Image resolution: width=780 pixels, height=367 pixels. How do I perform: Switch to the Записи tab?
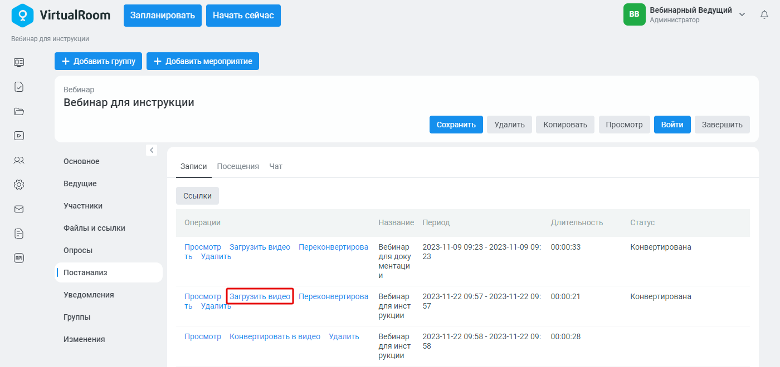(194, 166)
